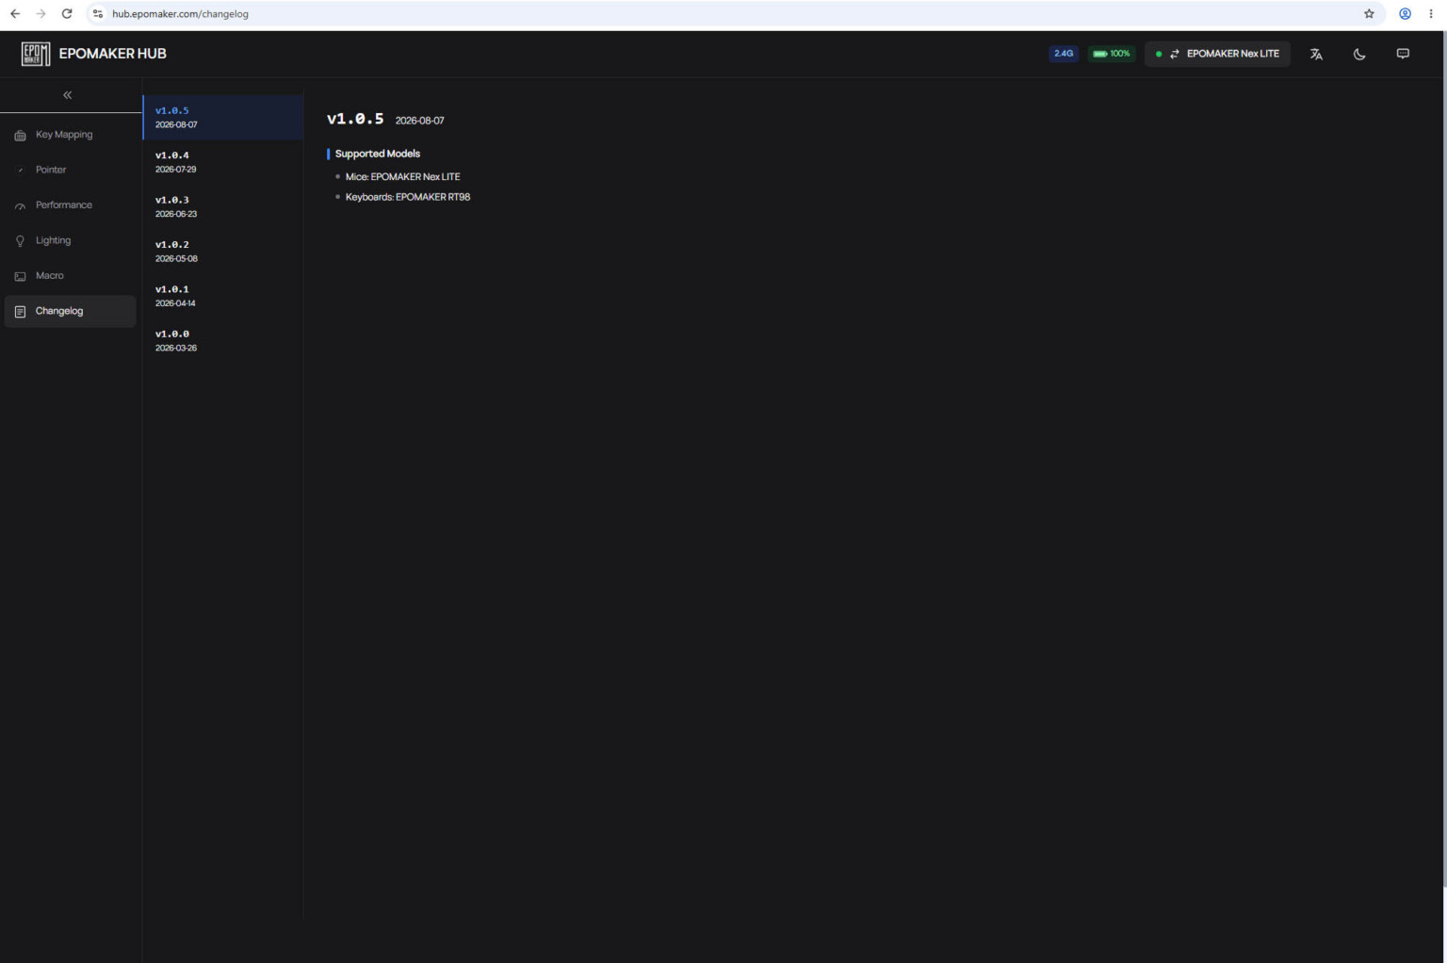Open the EPOMAKER Nex LITE device switcher
Viewport: 1447px width, 963px height.
pos(1217,54)
